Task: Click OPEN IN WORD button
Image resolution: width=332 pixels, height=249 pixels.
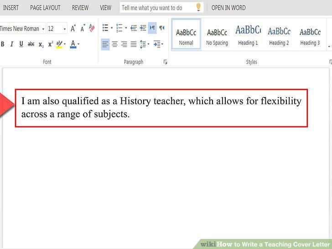Action: (228, 8)
